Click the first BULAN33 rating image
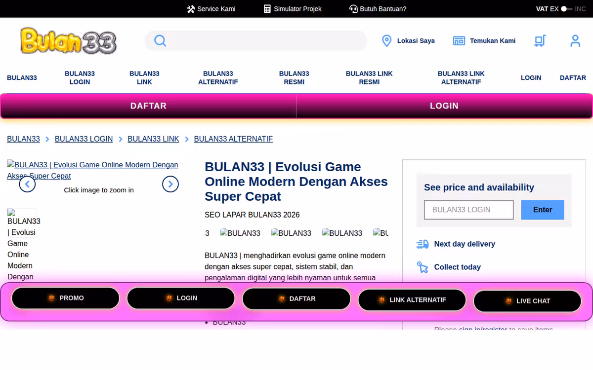The width and height of the screenshot is (593, 370). tap(240, 233)
